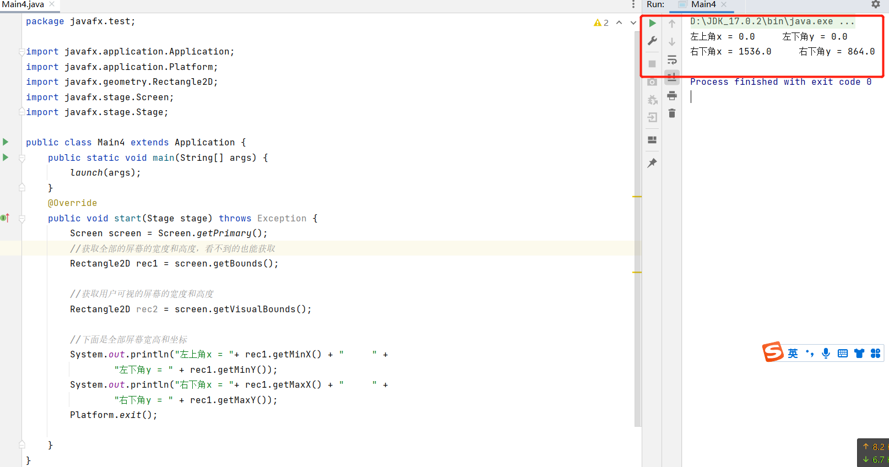
Task: Click lower yellow warning stripe marker
Action: (637, 272)
